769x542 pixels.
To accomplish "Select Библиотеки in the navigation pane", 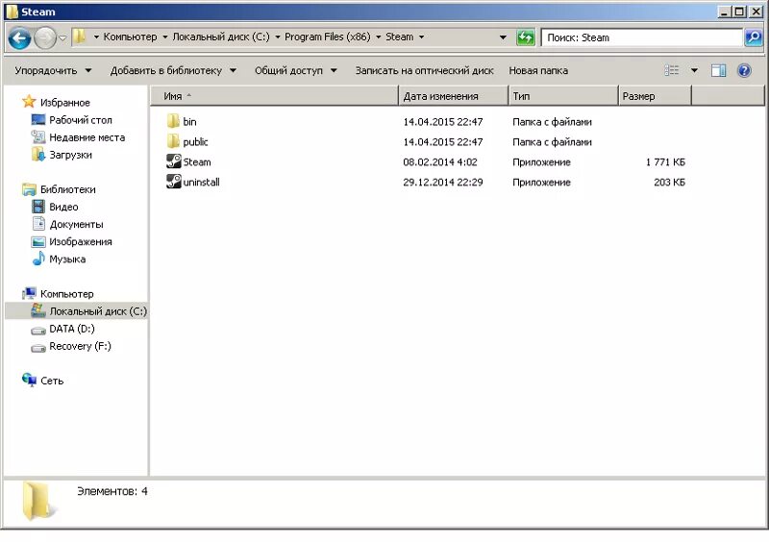I will pos(67,189).
